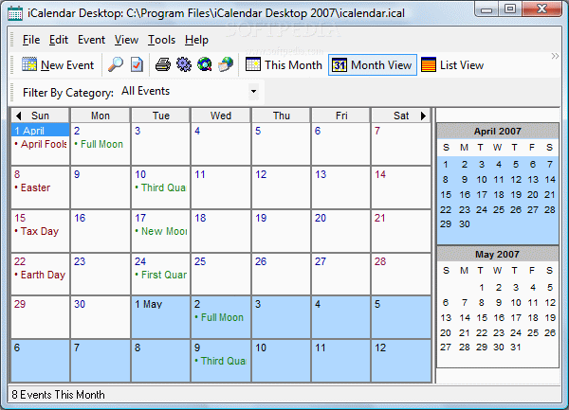Click the 8 Events This Month status text
569x410 pixels.
coord(58,395)
